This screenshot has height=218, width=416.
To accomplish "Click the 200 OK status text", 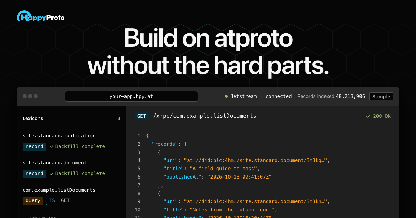I will [382, 116].
